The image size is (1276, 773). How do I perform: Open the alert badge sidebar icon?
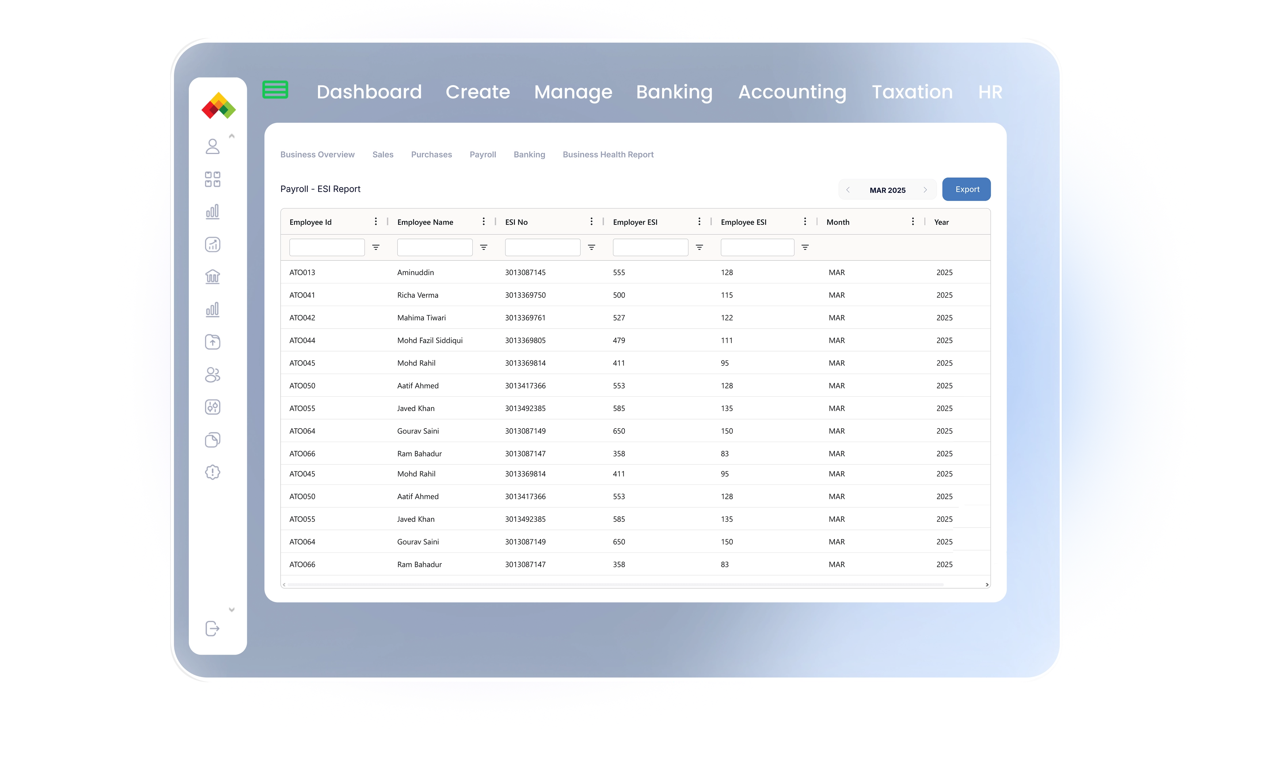[212, 472]
